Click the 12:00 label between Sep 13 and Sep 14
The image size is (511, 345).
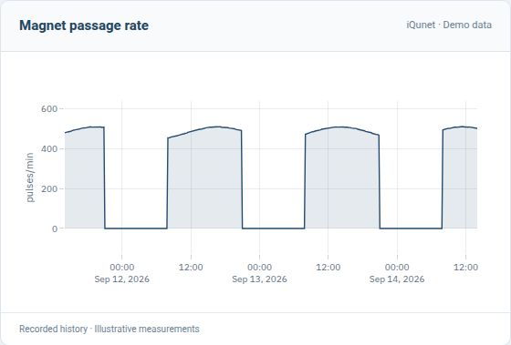(x=328, y=268)
